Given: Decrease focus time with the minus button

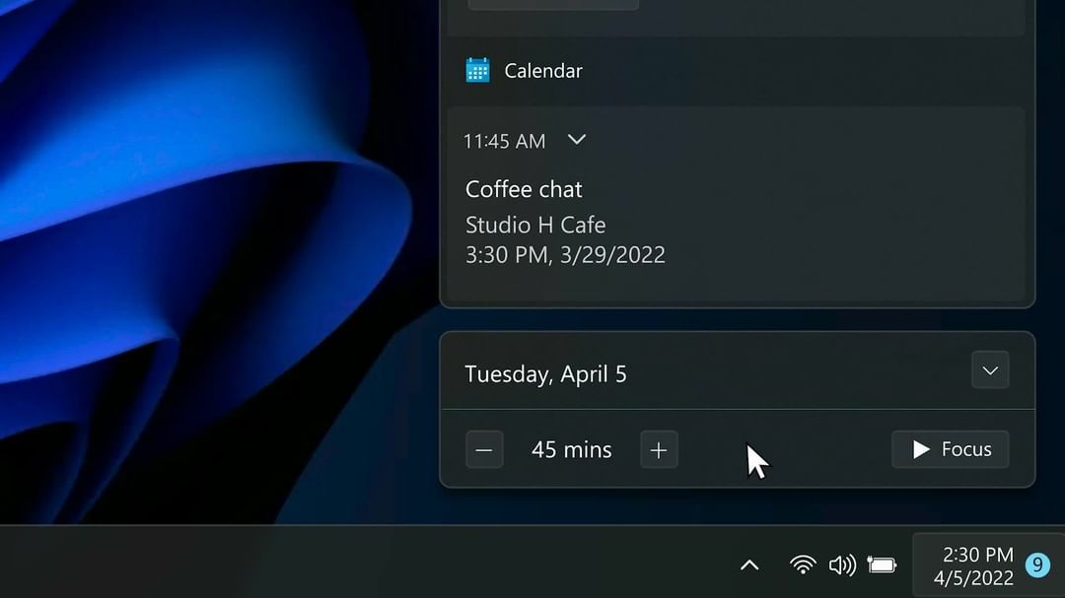Looking at the screenshot, I should (x=484, y=450).
